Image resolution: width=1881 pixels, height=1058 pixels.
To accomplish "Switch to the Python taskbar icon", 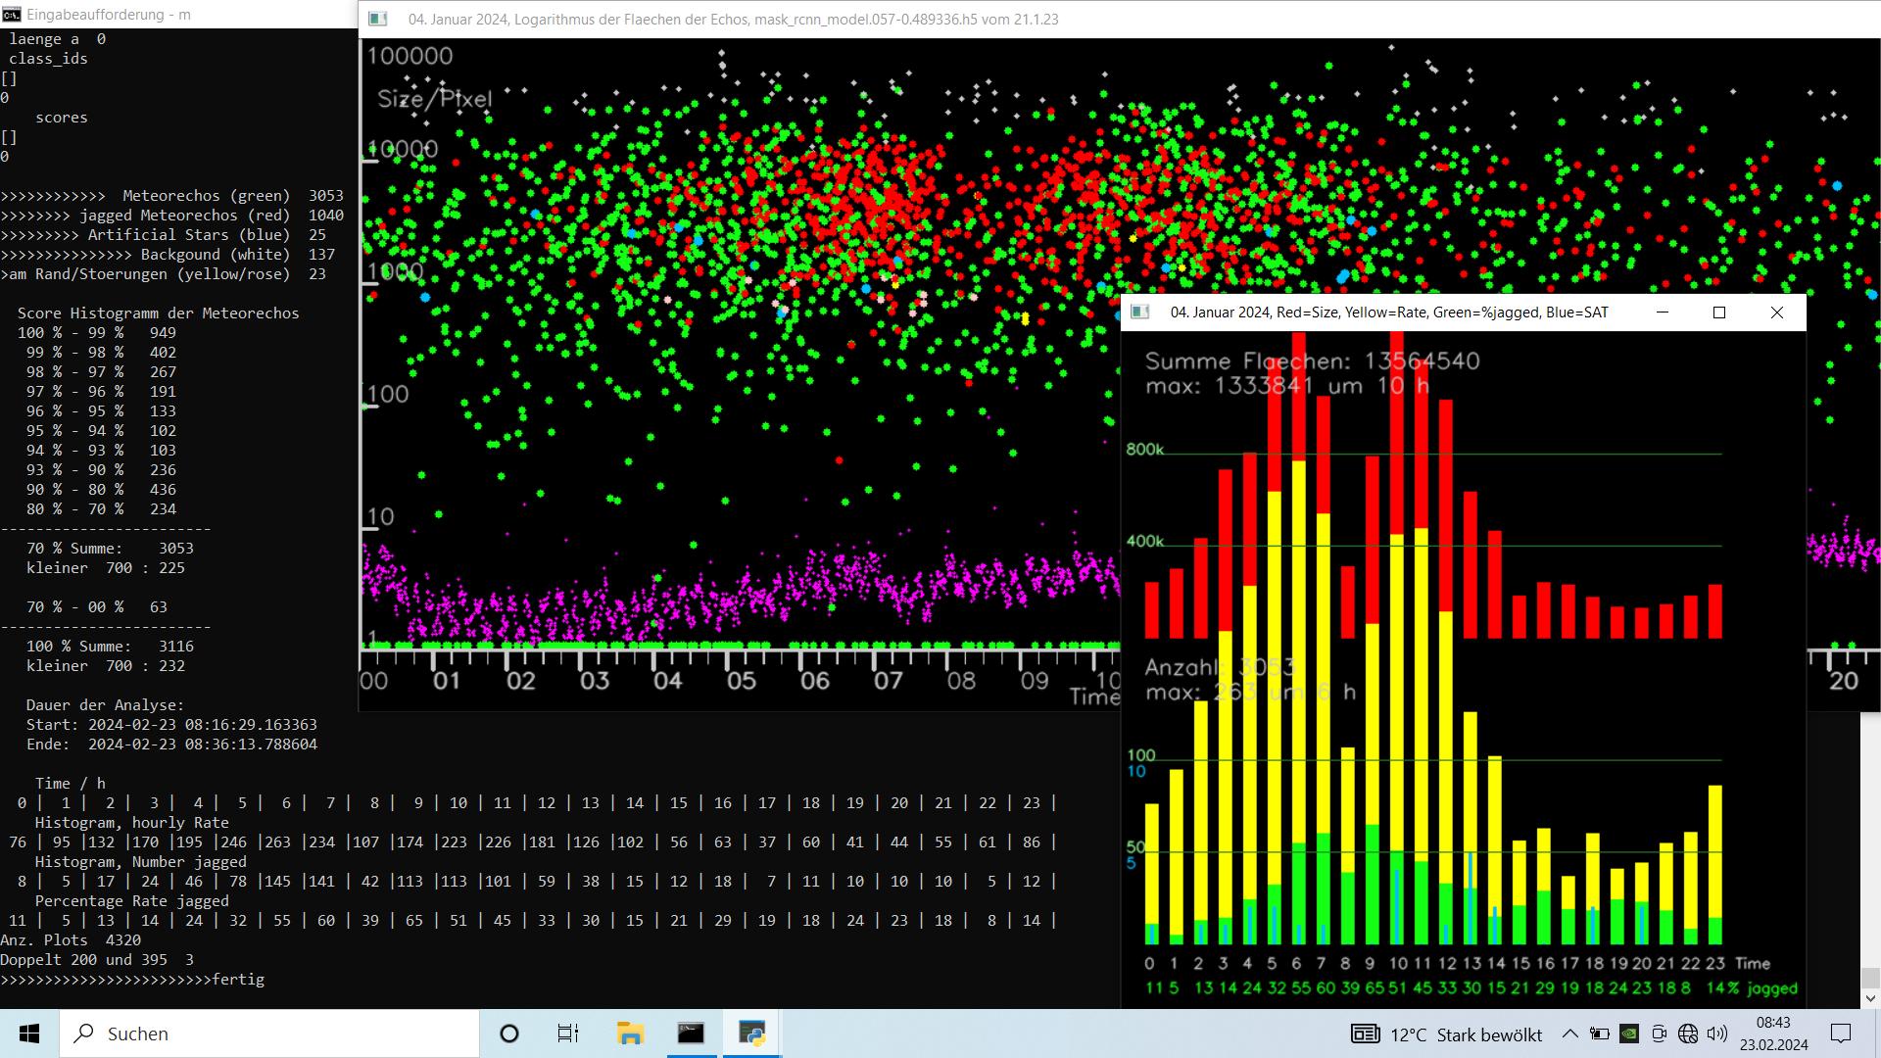I will click(751, 1034).
